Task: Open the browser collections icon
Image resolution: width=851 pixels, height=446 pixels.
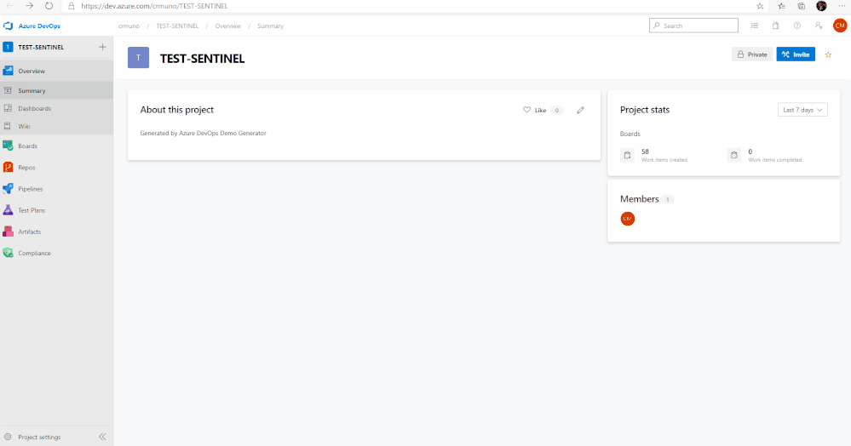Action: 801,6
